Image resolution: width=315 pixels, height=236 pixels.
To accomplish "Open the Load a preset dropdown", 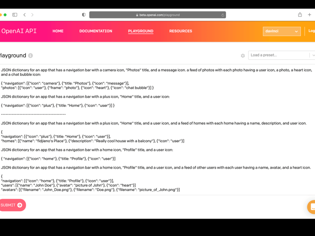I will point(282,55).
